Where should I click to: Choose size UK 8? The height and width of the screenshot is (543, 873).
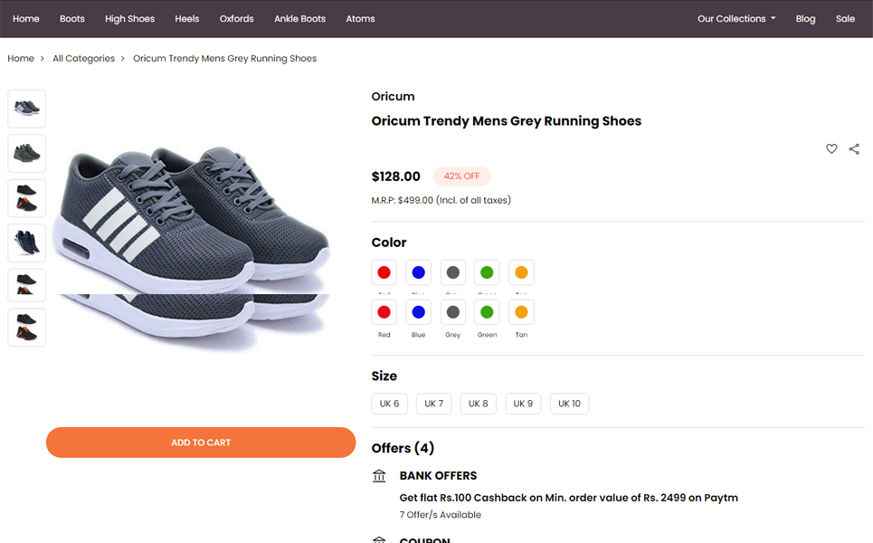478,404
